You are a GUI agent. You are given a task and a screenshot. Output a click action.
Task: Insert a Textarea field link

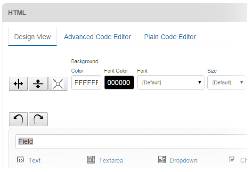click(x=111, y=160)
